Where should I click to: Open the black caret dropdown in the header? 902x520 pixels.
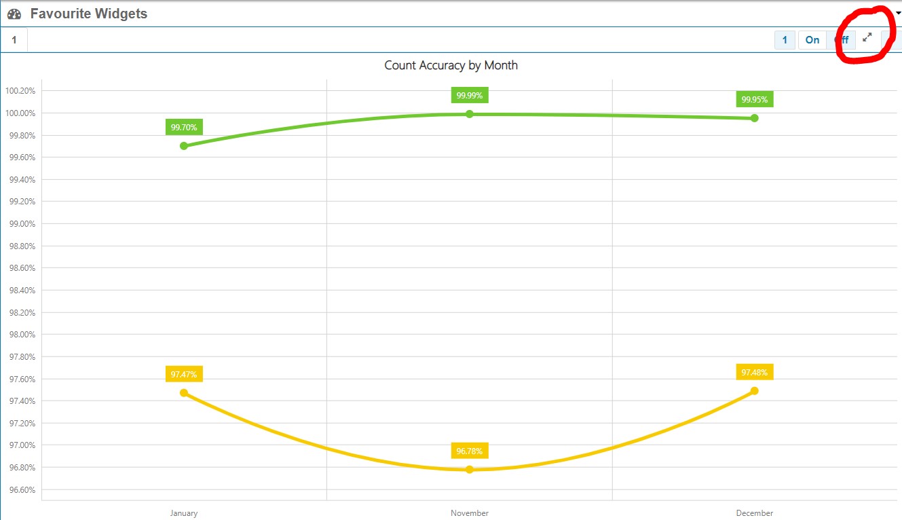click(898, 13)
